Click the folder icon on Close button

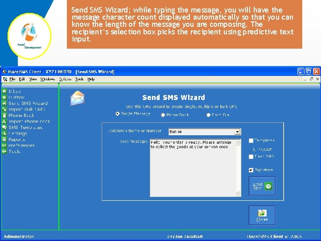pos(262,213)
